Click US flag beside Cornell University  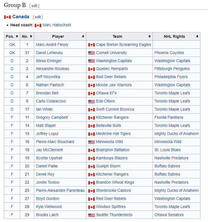point(91,53)
